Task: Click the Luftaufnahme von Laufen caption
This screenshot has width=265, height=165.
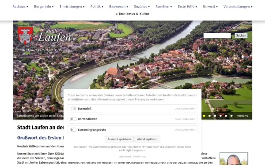Action: 40,116
